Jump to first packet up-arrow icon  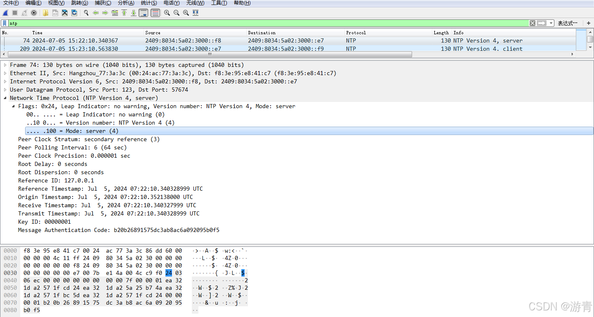124,13
